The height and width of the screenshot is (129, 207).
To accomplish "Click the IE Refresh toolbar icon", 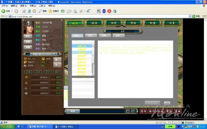I will pos(29,11).
